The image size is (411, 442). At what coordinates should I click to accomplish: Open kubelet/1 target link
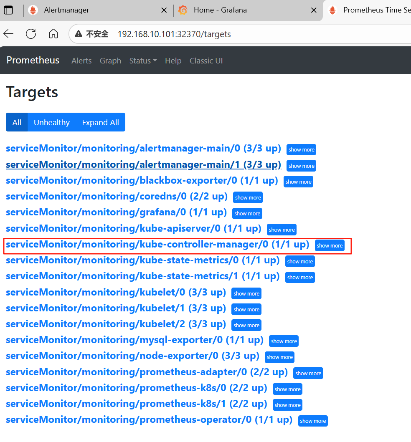tap(116, 308)
